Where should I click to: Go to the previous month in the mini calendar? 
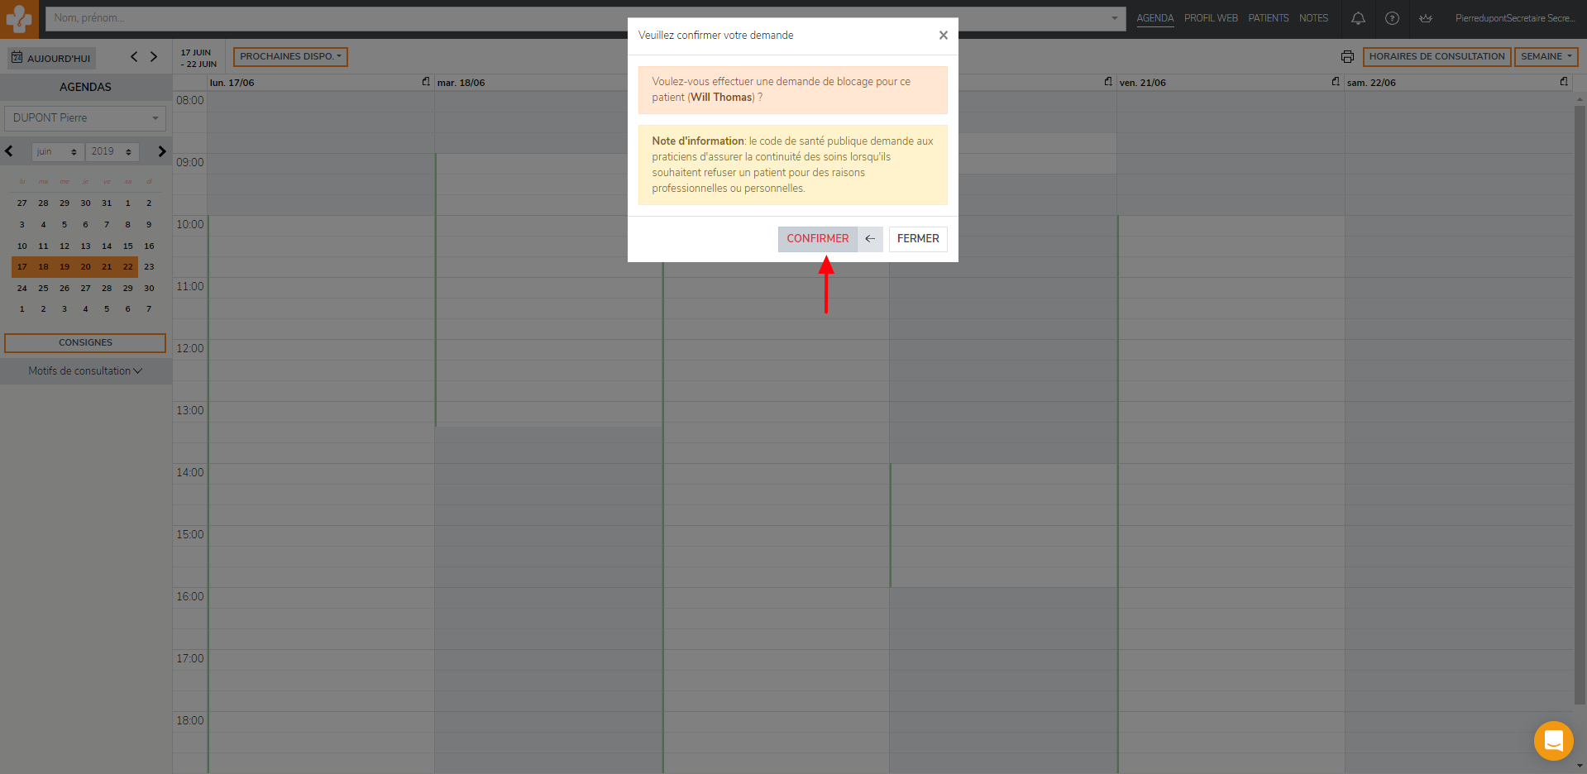(9, 151)
